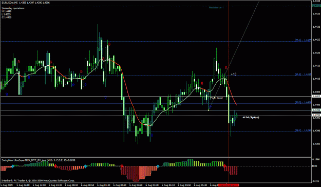Click the 6 Aug 00:10 time axis label
Image resolution: width=321 pixels, height=187 pixels.
(71, 185)
